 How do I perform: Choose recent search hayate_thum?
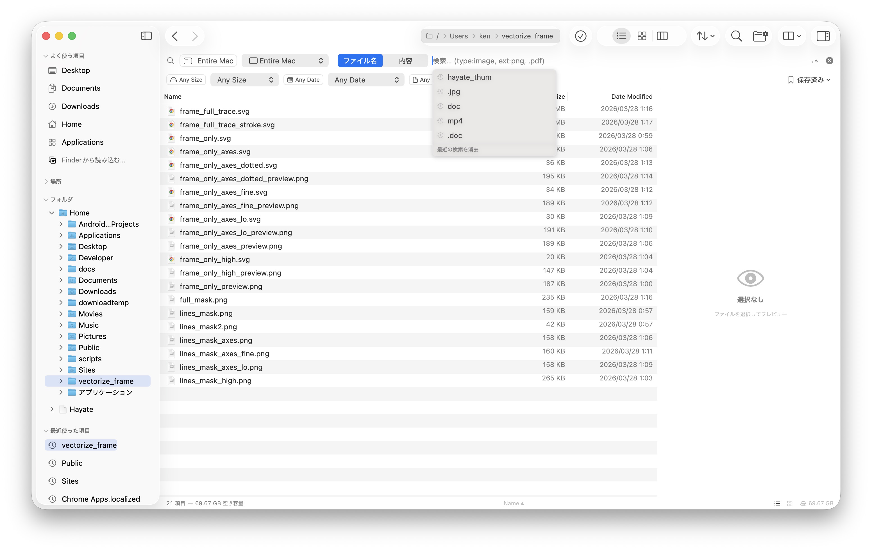pyautogui.click(x=494, y=77)
